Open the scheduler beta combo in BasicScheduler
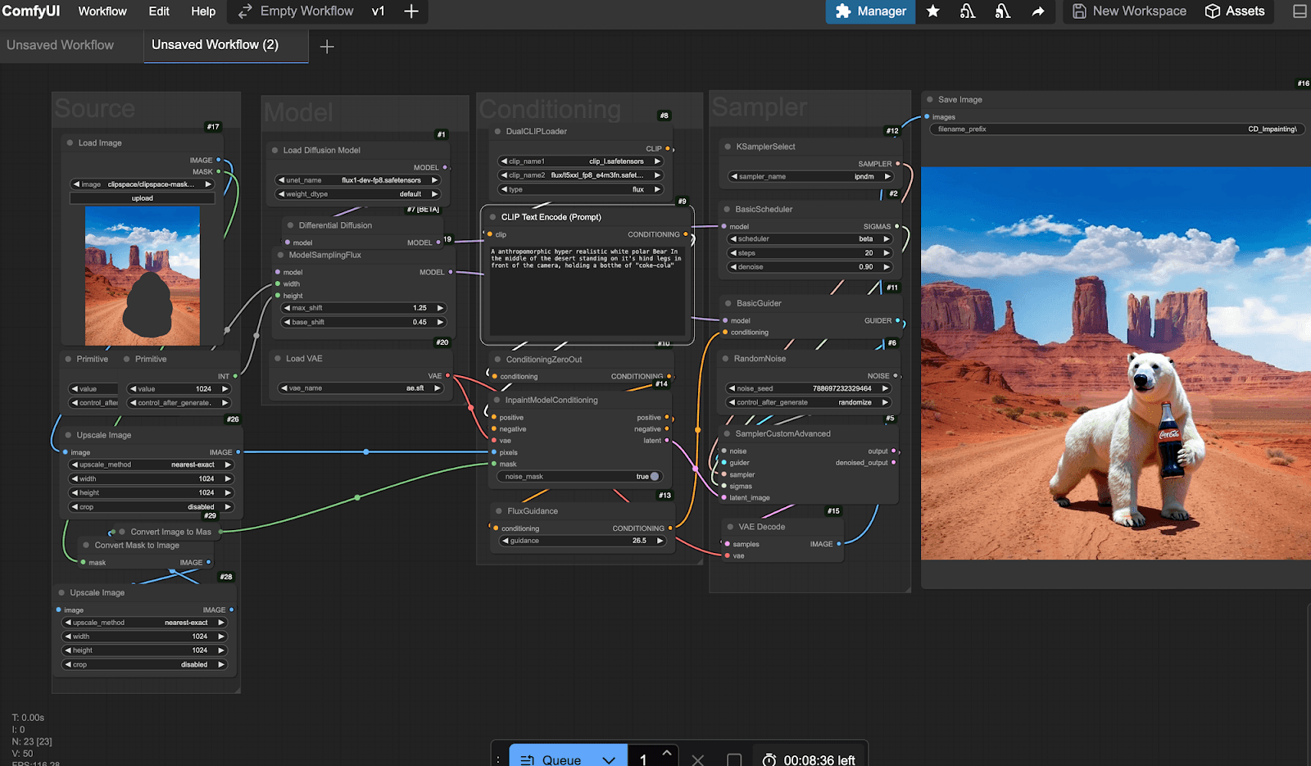Image resolution: width=1311 pixels, height=766 pixels. pyautogui.click(x=810, y=239)
